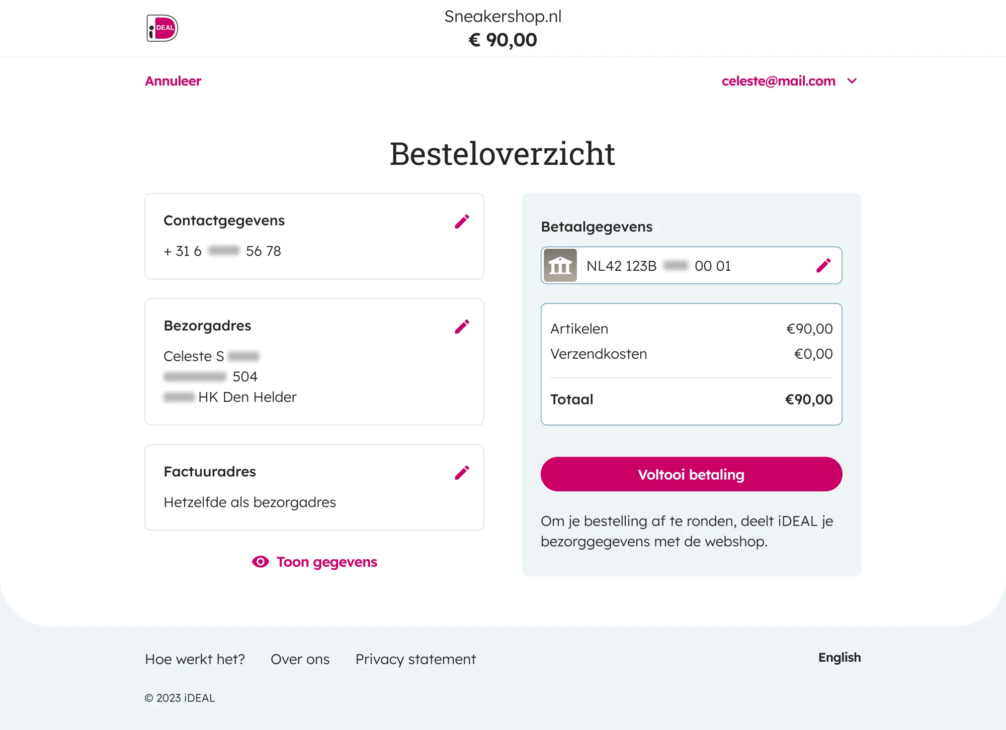Open the Over ons page
Image resolution: width=1006 pixels, height=730 pixels.
click(x=300, y=659)
